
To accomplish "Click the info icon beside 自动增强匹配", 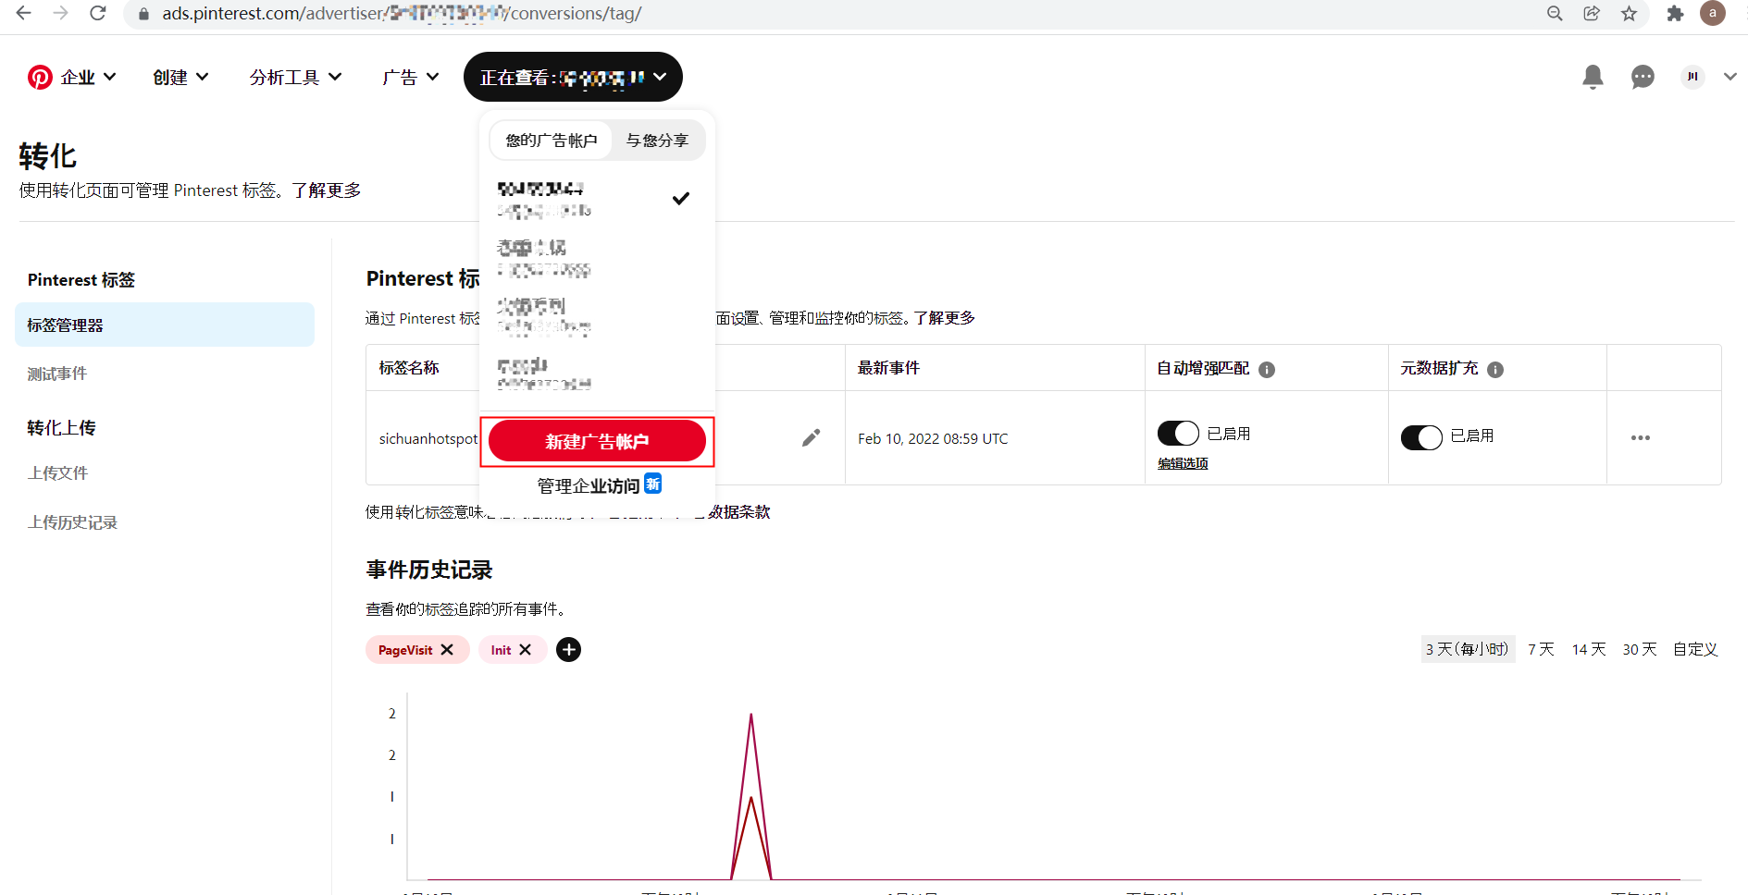I will click(1267, 370).
